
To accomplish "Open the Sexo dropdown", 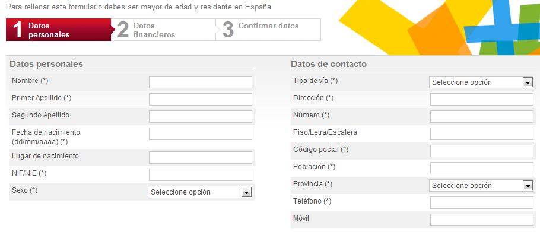I will [200, 192].
